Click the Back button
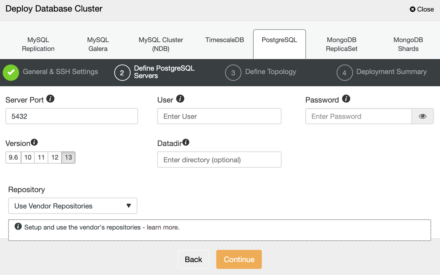Viewport: 440px width, 275px height. [193, 259]
